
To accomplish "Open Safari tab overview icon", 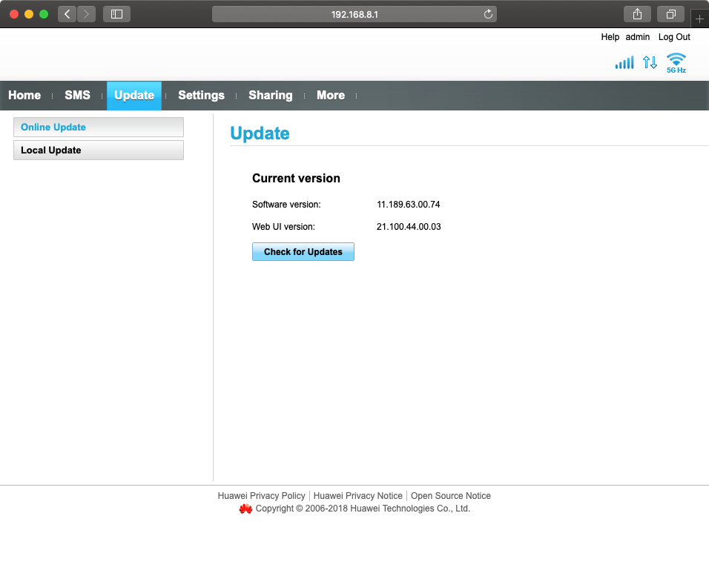I will [670, 13].
